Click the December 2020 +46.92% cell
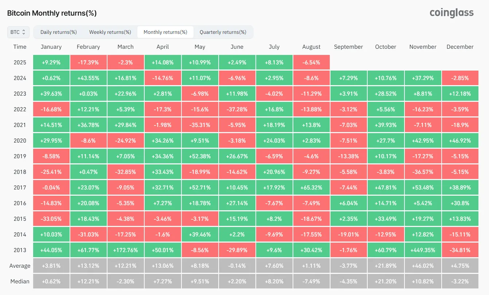 (460, 140)
